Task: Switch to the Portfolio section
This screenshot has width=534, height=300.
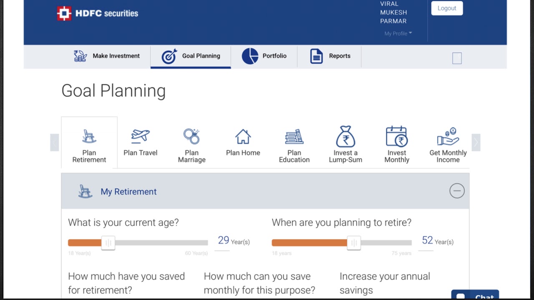Action: (264, 56)
